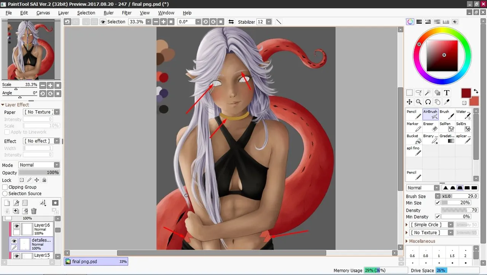Enable the Selection Source radio button
Screen dimensions: 487x275
coord(5,194)
